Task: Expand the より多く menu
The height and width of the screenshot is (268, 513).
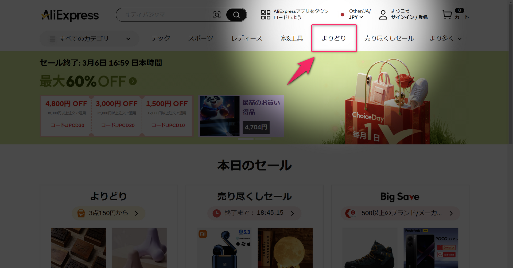Action: coord(445,39)
